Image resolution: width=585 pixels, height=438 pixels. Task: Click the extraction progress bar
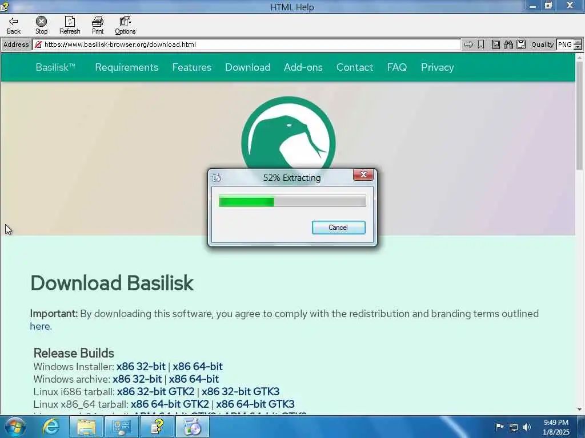pyautogui.click(x=292, y=201)
